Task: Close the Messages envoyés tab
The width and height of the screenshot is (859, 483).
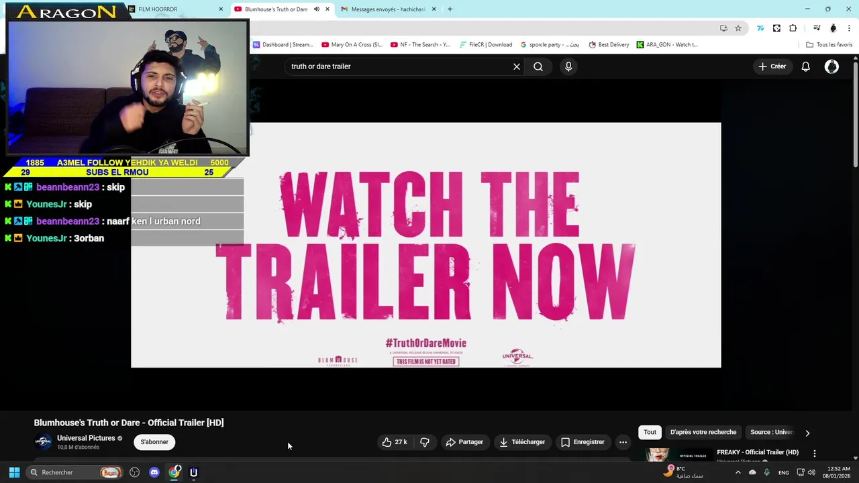Action: click(434, 9)
